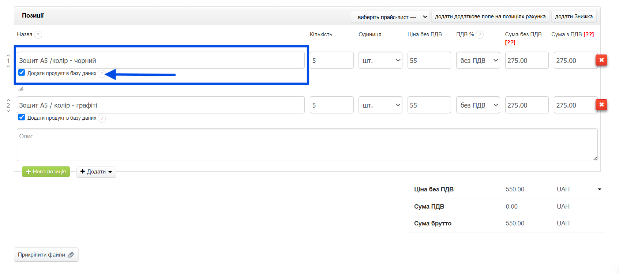Screen dimensions: 619x273
Task: Click the paperclip icon for attaching files
Action: click(71, 255)
